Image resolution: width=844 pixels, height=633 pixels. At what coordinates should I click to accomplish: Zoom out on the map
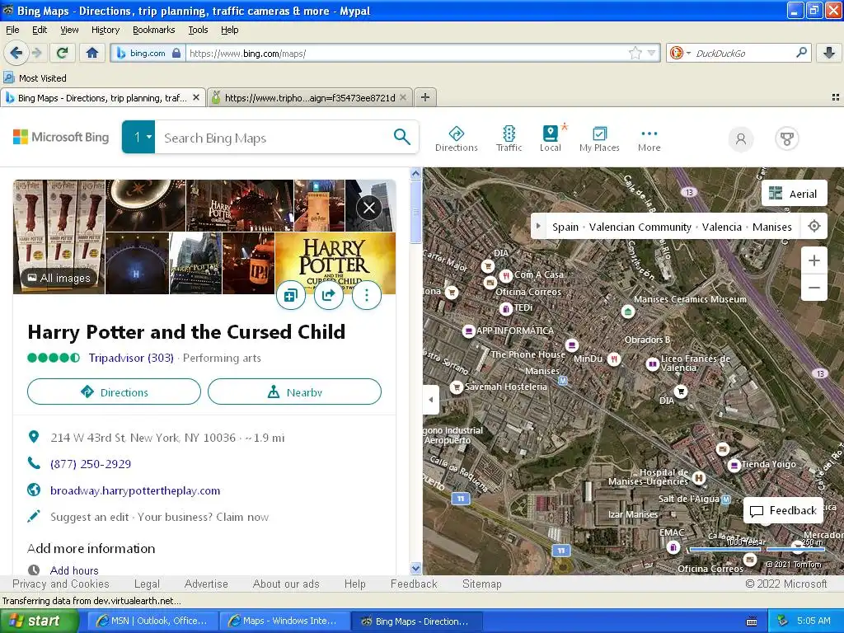pos(814,288)
